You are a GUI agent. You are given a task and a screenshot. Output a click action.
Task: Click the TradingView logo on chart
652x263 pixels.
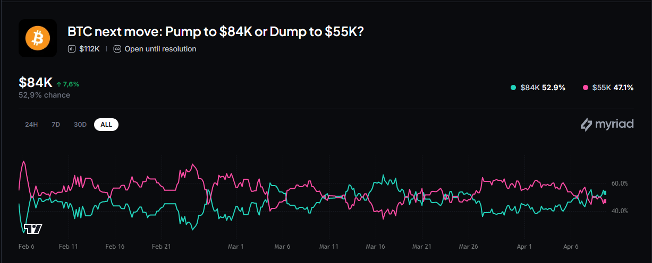(33, 229)
